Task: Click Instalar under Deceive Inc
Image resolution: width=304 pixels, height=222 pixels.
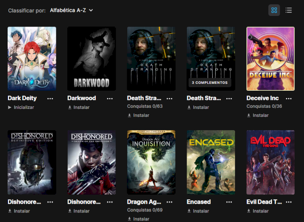Action: [258, 115]
